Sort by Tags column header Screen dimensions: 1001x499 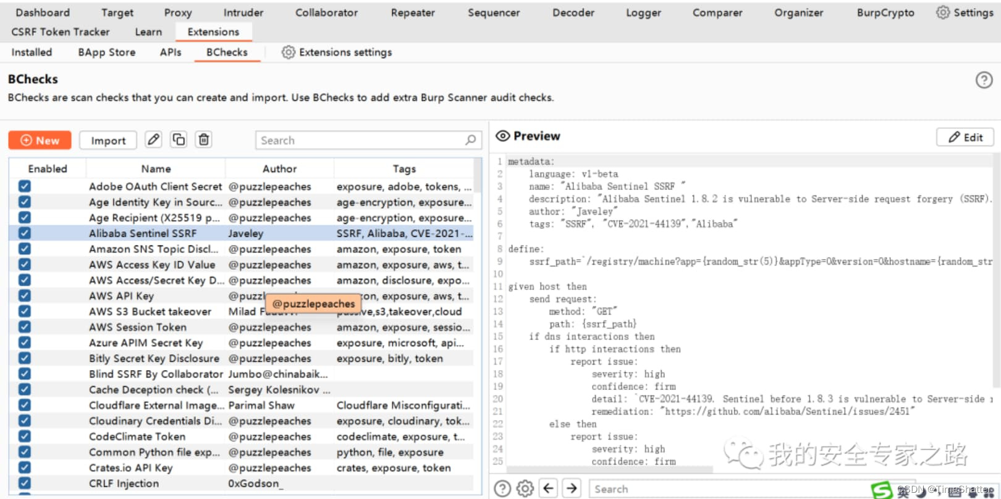click(404, 168)
